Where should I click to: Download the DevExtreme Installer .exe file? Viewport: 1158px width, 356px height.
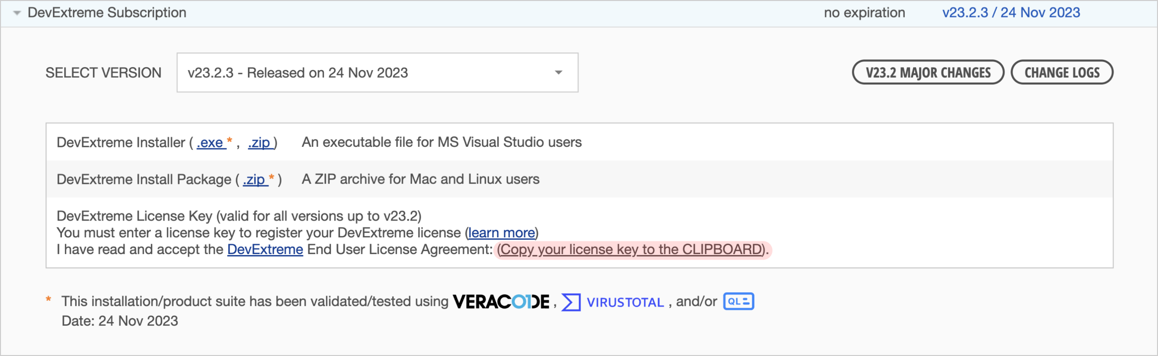click(x=210, y=143)
